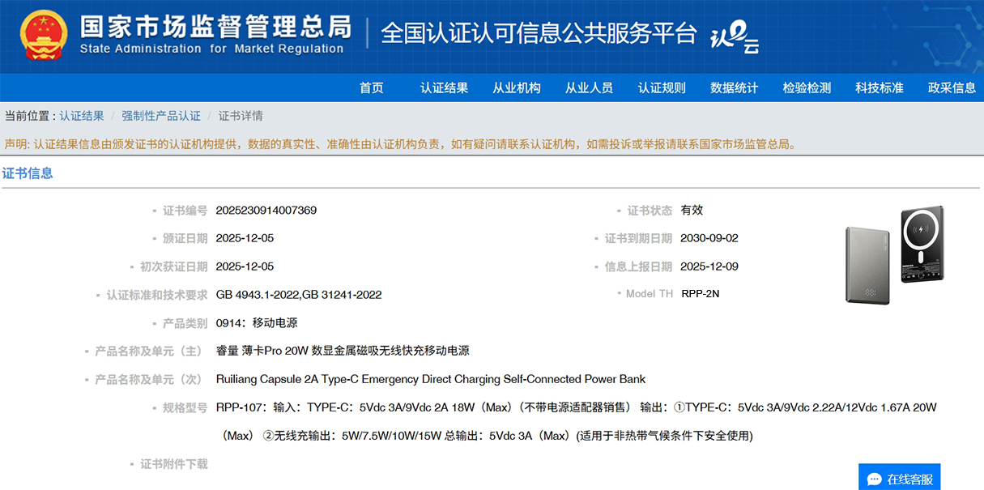Click the report date 2025-12-09
Viewport: 984px width, 490px height.
point(709,266)
